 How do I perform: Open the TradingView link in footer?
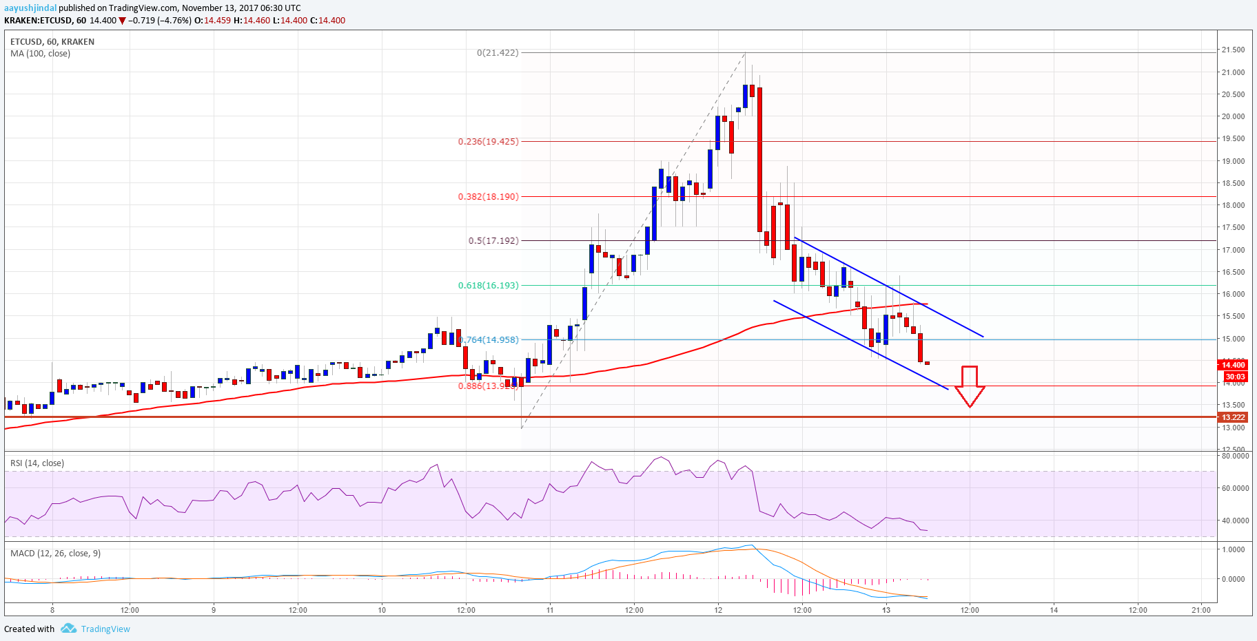coord(105,629)
